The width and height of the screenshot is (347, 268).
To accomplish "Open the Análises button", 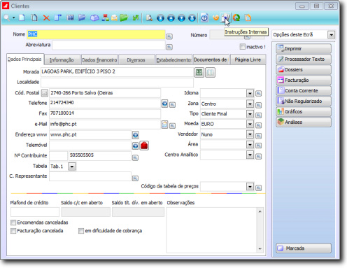I will click(304, 122).
